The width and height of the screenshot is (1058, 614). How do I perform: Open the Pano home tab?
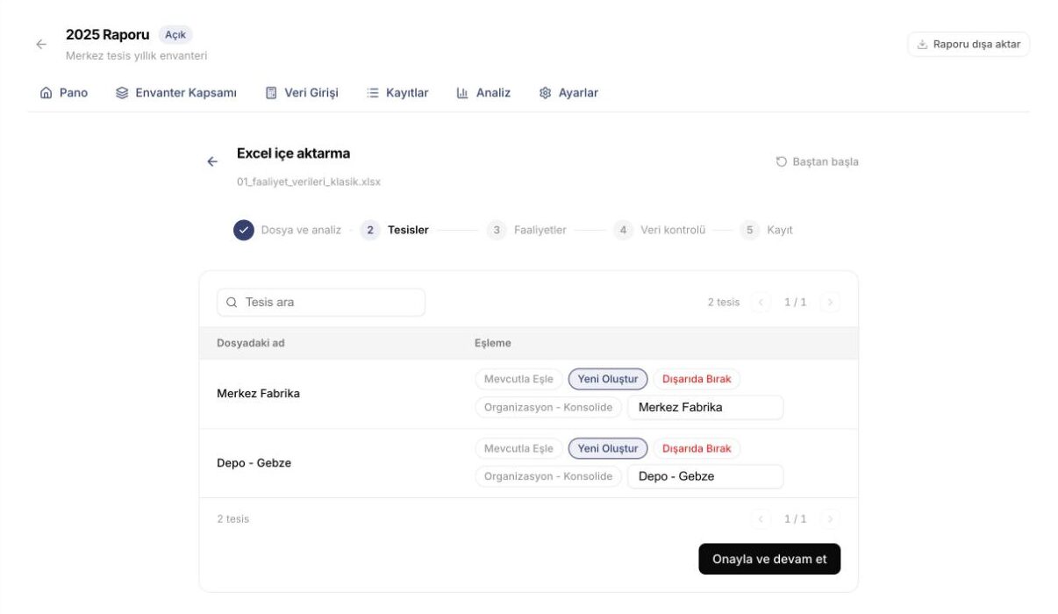pos(64,92)
